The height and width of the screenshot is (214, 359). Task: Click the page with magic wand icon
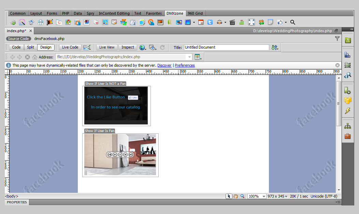(x=22, y=22)
